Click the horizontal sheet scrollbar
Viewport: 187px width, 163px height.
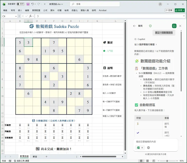click(99, 157)
